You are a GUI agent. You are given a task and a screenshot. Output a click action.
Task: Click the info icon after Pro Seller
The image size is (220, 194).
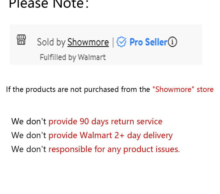[x=172, y=42]
